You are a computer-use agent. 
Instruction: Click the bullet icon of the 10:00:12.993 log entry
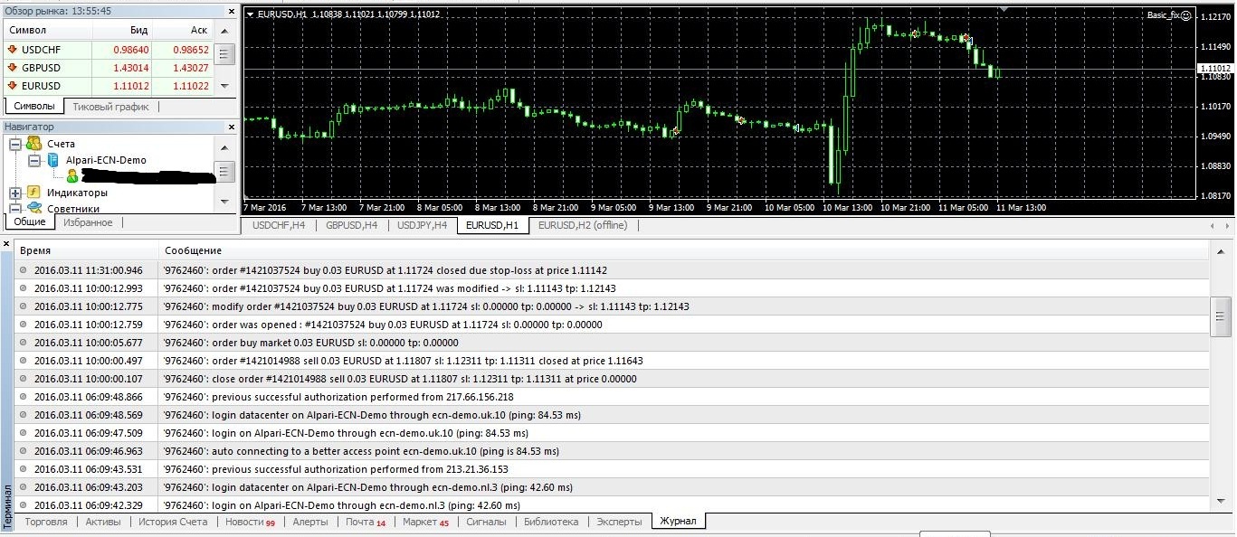tap(23, 288)
